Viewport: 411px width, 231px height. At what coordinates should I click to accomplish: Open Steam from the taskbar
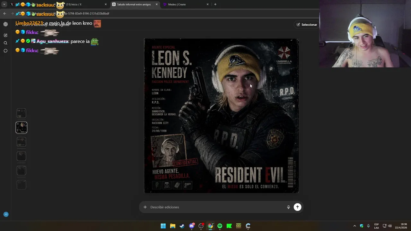[182, 226]
